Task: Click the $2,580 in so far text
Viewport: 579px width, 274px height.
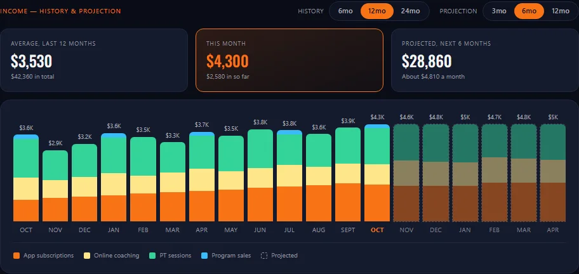Action: (228, 77)
